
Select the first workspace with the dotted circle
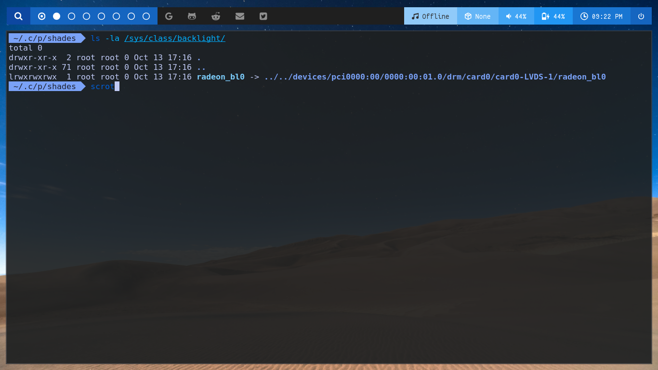coord(41,16)
